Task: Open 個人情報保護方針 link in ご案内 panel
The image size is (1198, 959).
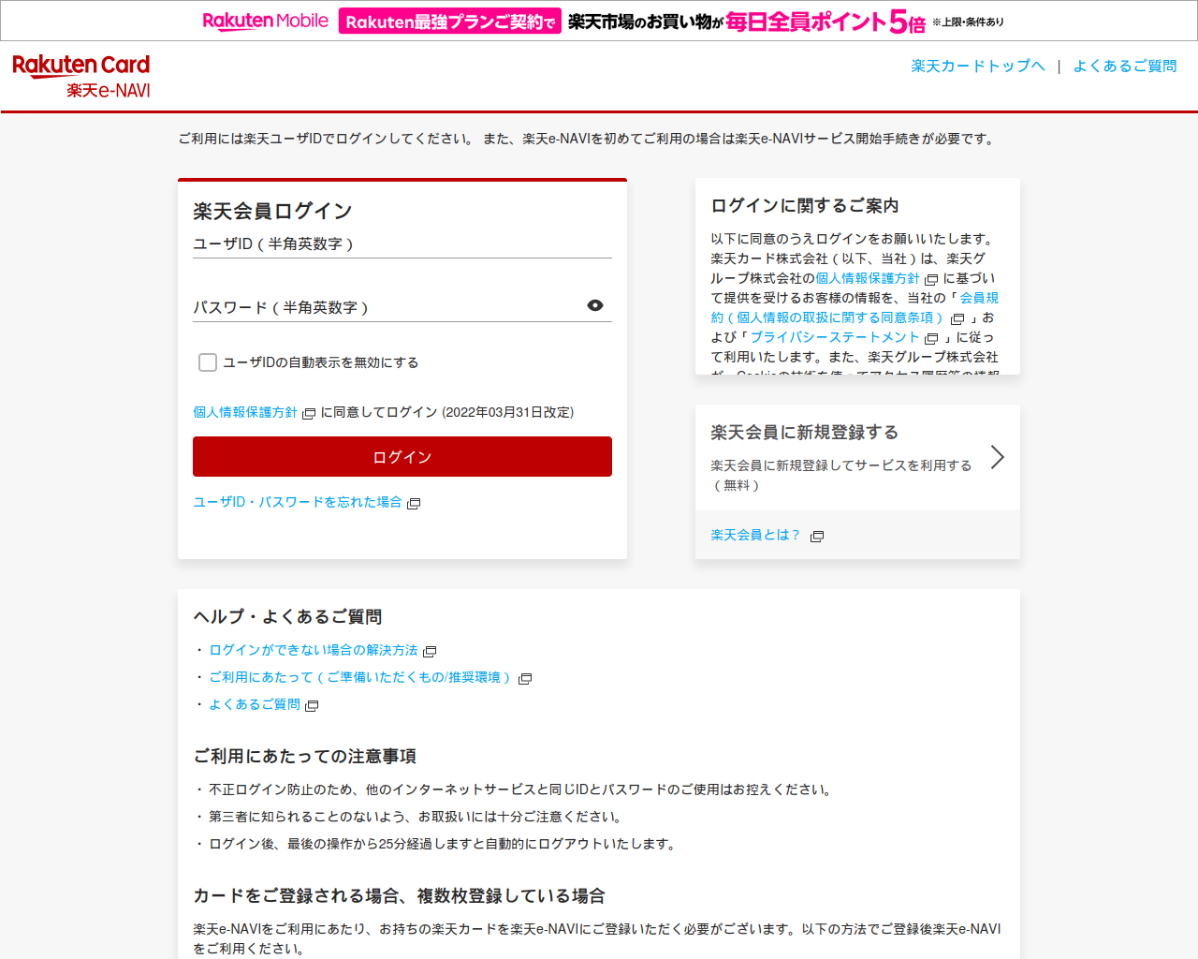Action: [868, 278]
